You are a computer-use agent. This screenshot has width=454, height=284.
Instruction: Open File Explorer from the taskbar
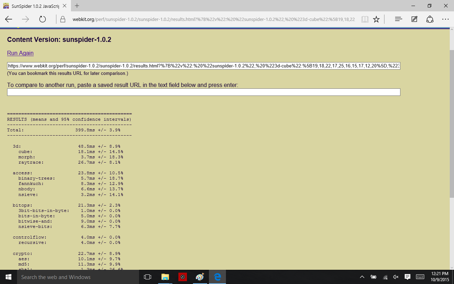(x=165, y=277)
